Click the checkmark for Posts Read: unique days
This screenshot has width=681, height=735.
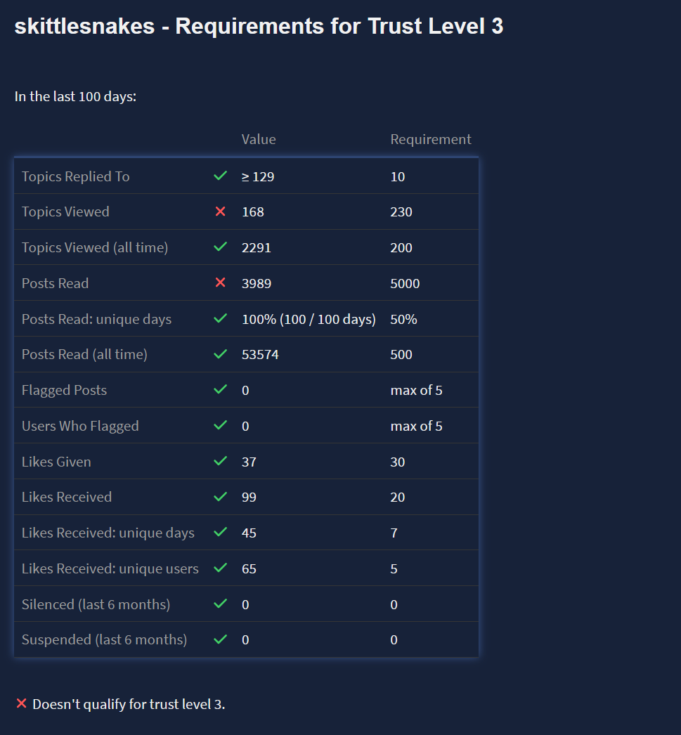tap(220, 318)
